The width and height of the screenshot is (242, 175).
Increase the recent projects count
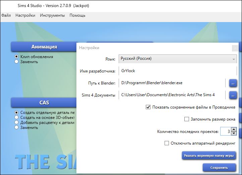(x=234, y=129)
